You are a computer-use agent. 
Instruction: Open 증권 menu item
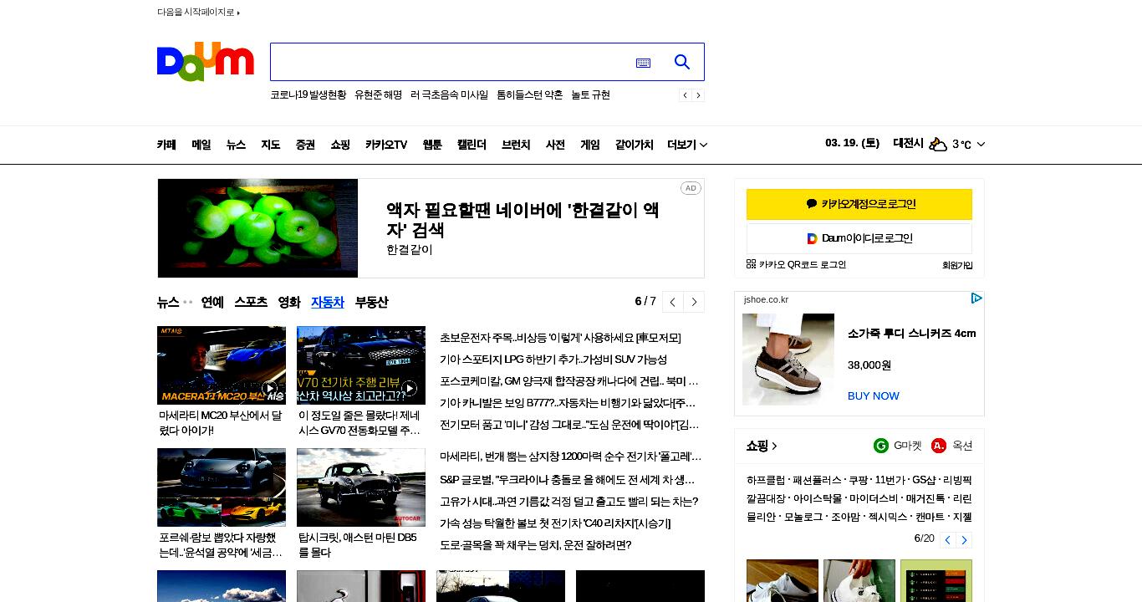click(x=305, y=145)
